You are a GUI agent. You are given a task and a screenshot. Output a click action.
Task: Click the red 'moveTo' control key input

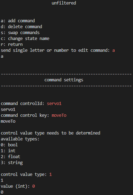[59, 115]
